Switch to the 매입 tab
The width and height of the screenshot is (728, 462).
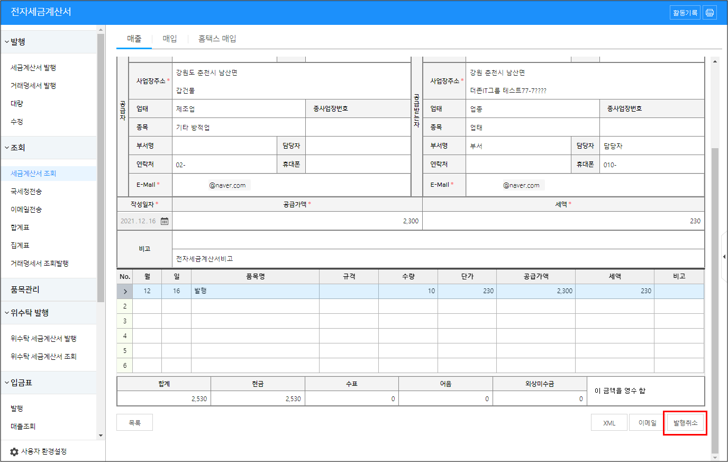(x=170, y=39)
